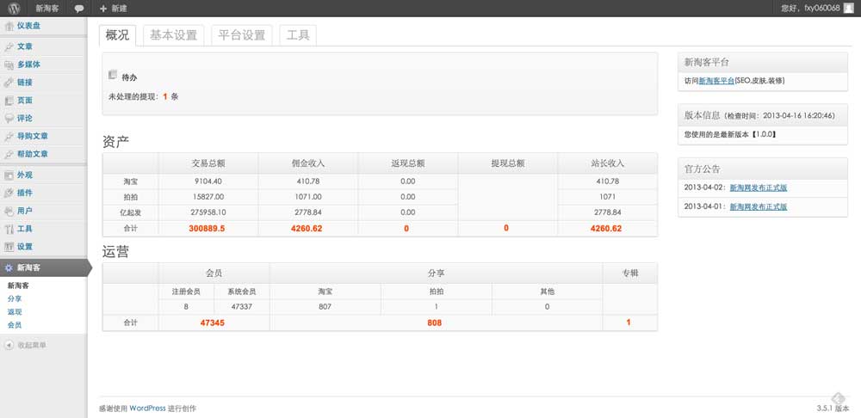Click the 佣金收入 column header
This screenshot has height=418, width=861.
[x=308, y=163]
